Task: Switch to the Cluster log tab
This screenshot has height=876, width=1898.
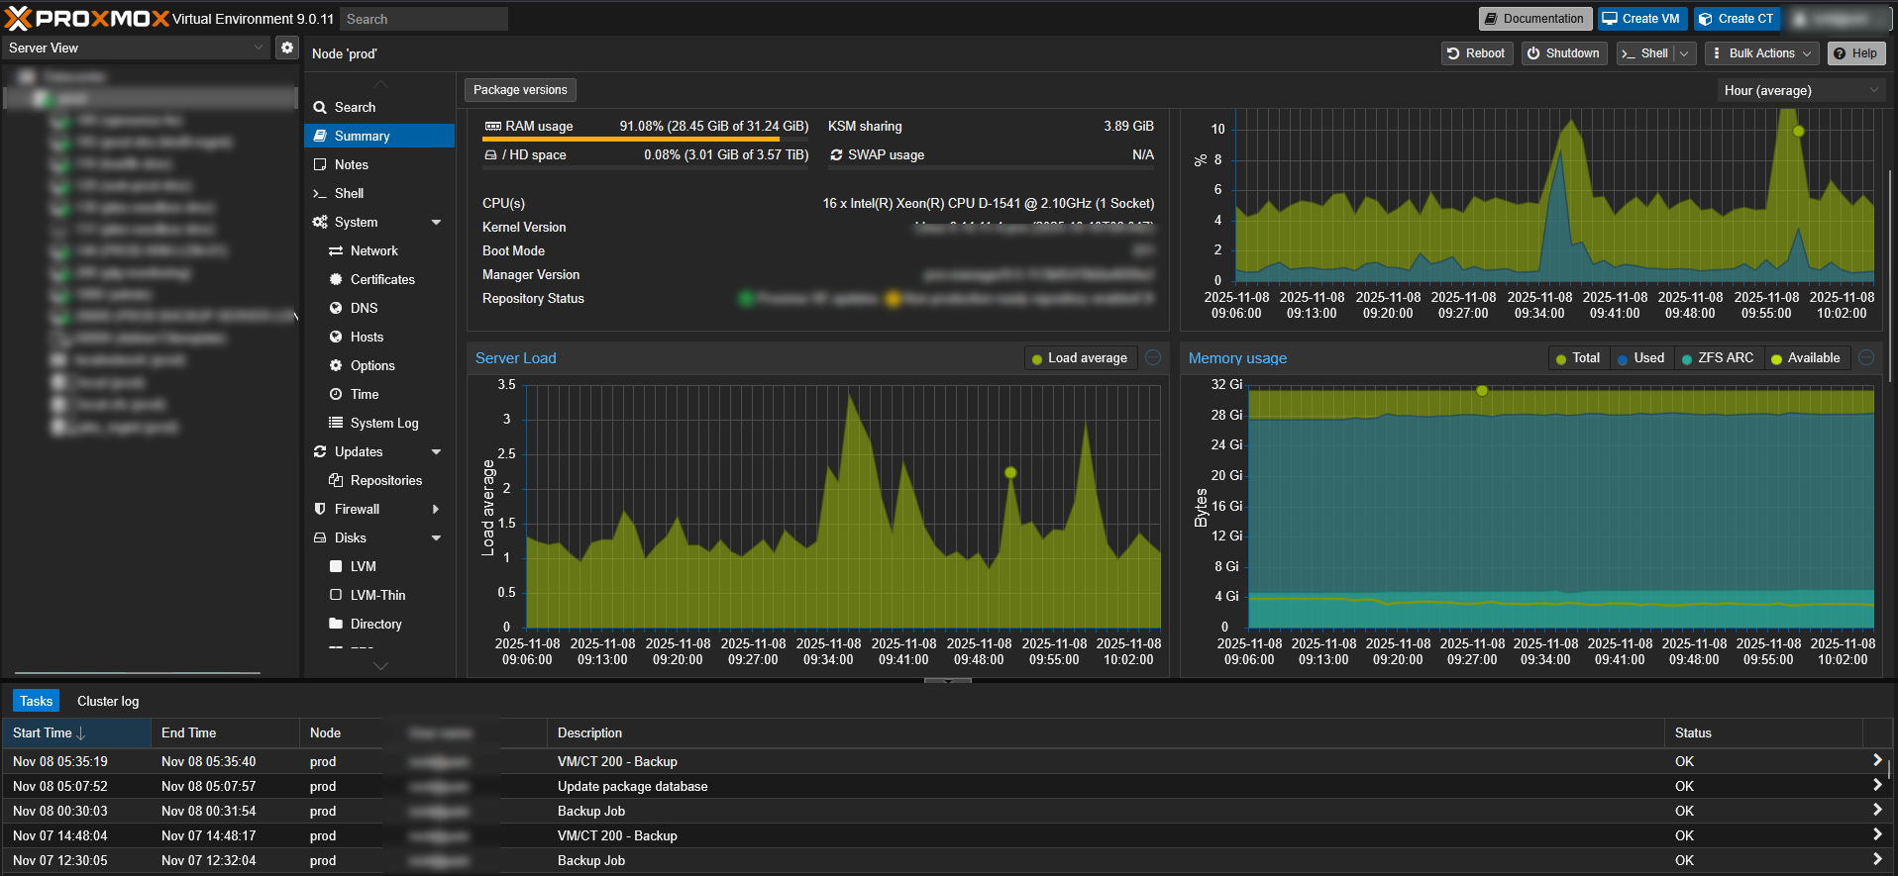Action: 108,701
